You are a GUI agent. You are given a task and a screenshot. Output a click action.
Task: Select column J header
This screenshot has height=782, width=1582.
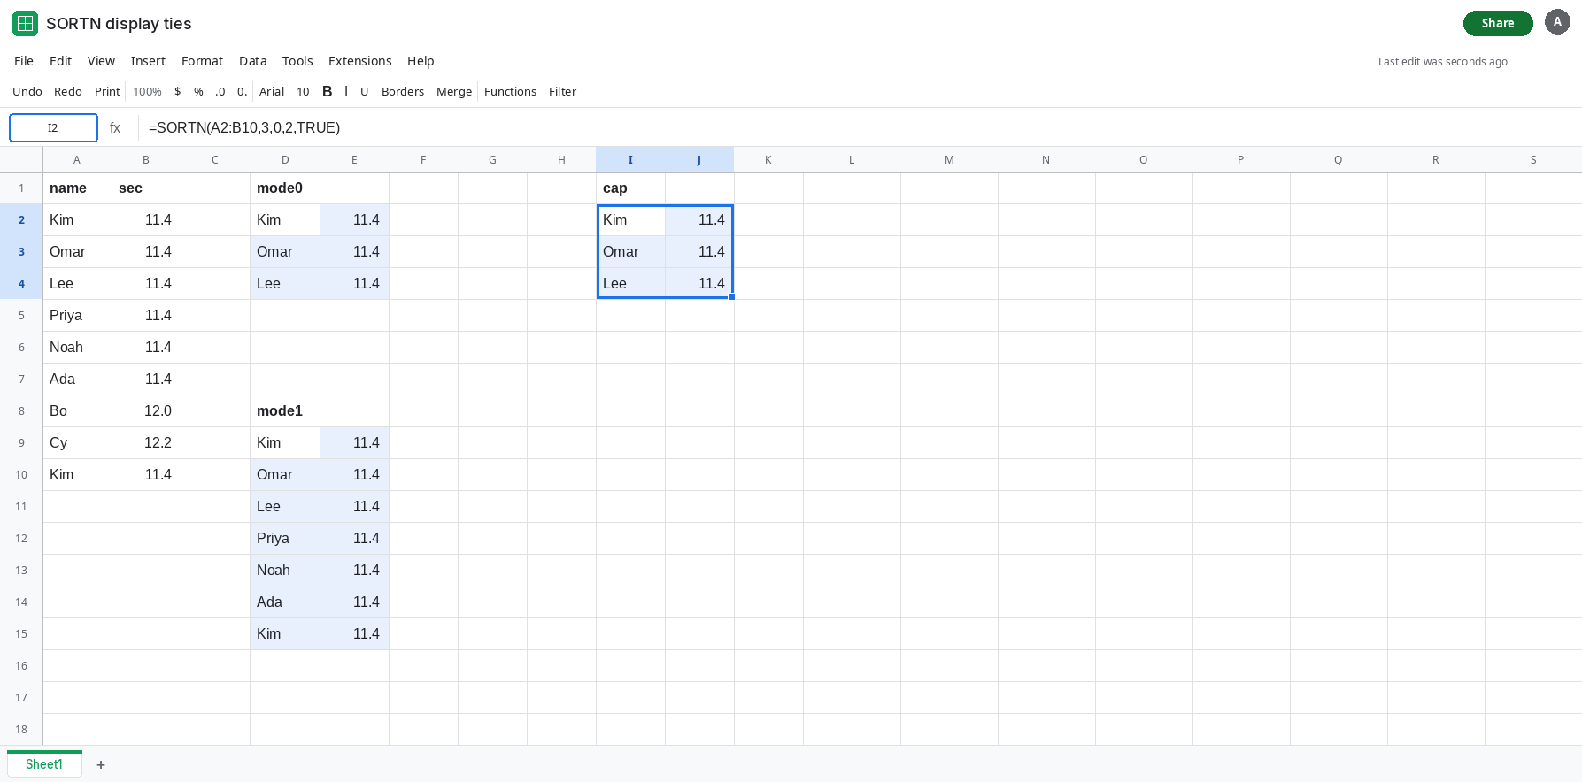point(699,160)
